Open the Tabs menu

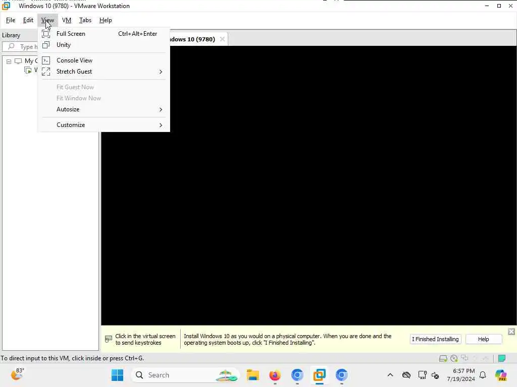click(85, 20)
